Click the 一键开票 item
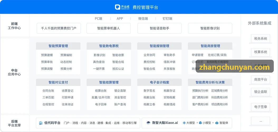Image resolution: width=278 pixels, height=132 pixels. pyautogui.click(x=99, y=69)
